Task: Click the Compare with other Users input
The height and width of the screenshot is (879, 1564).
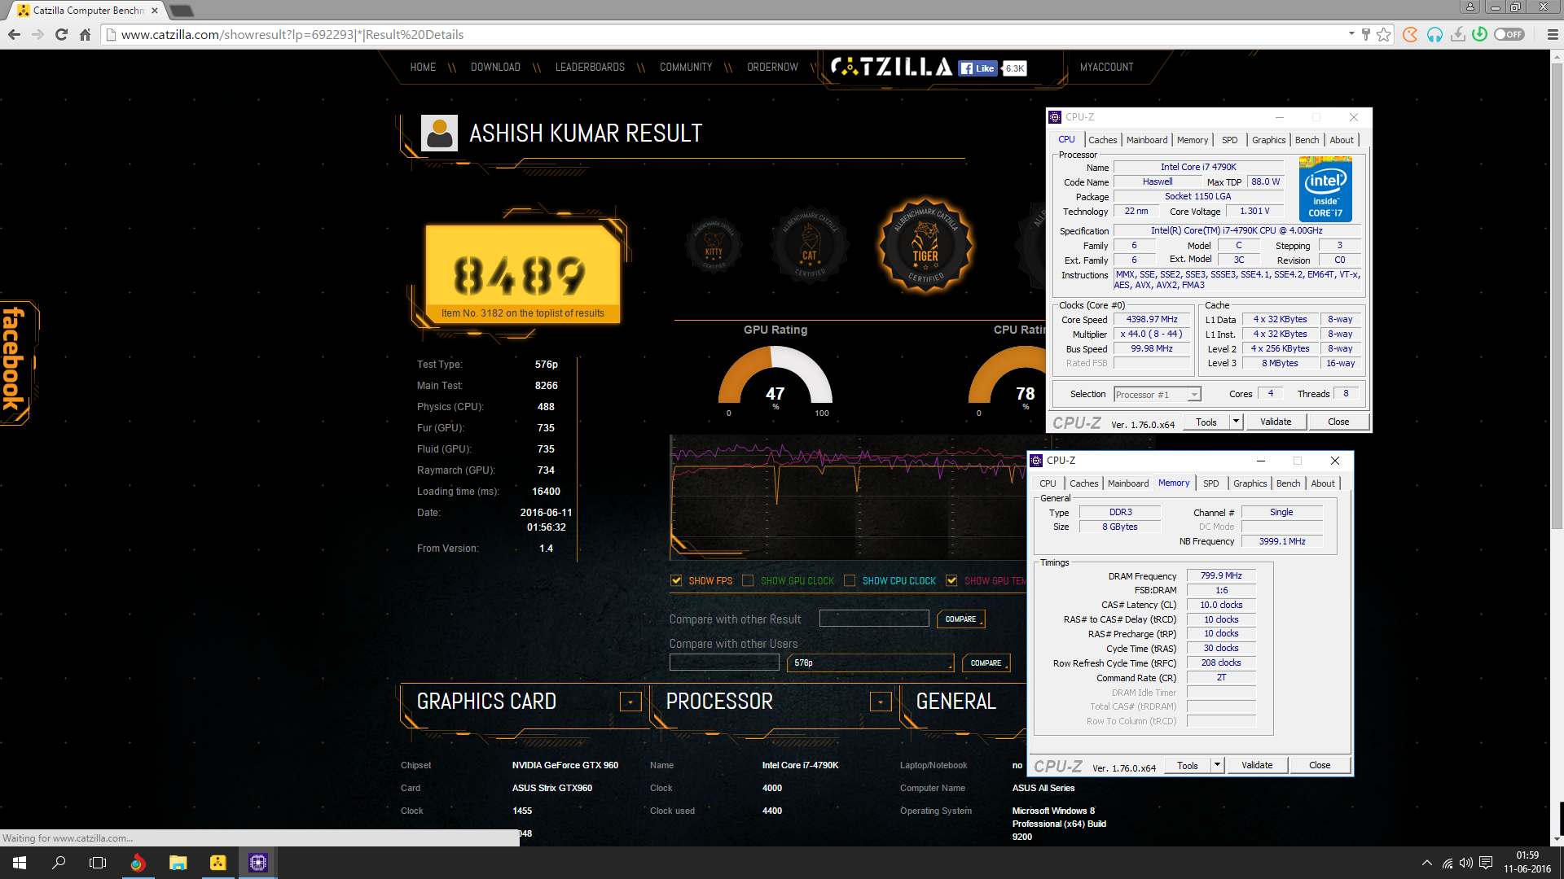Action: point(724,663)
